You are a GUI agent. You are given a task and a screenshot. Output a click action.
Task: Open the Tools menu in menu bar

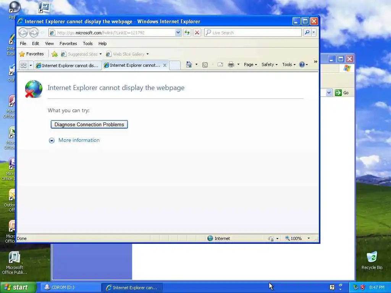pyautogui.click(x=88, y=43)
